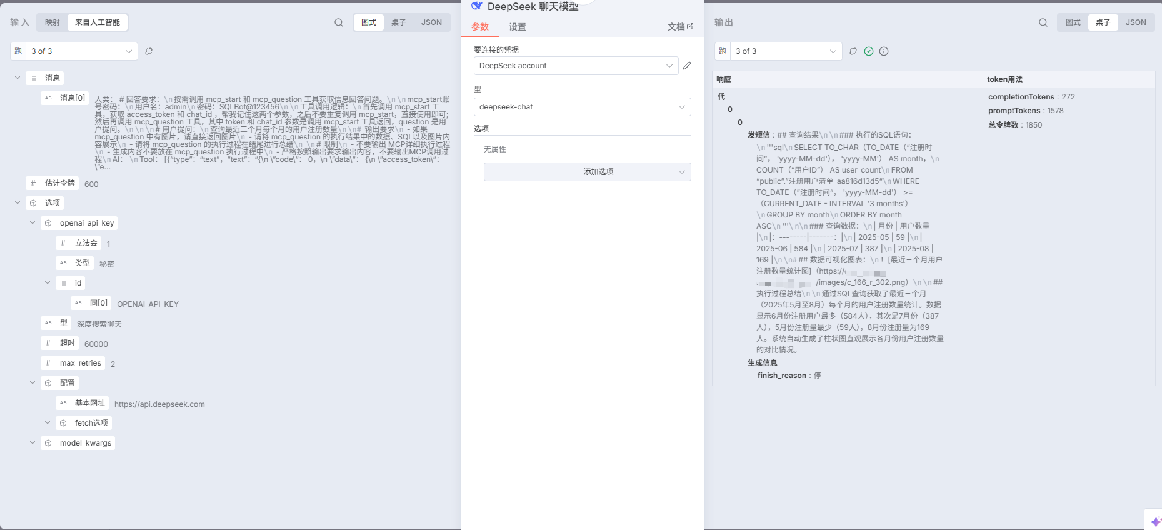1162x530 pixels.
Task: Switch to the 设置 tab
Action: 518,27
